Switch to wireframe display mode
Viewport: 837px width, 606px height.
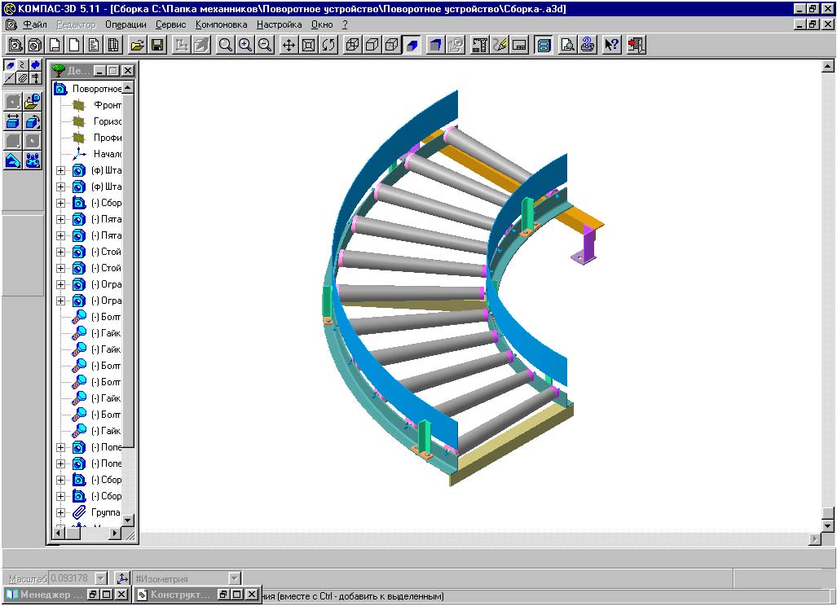352,45
